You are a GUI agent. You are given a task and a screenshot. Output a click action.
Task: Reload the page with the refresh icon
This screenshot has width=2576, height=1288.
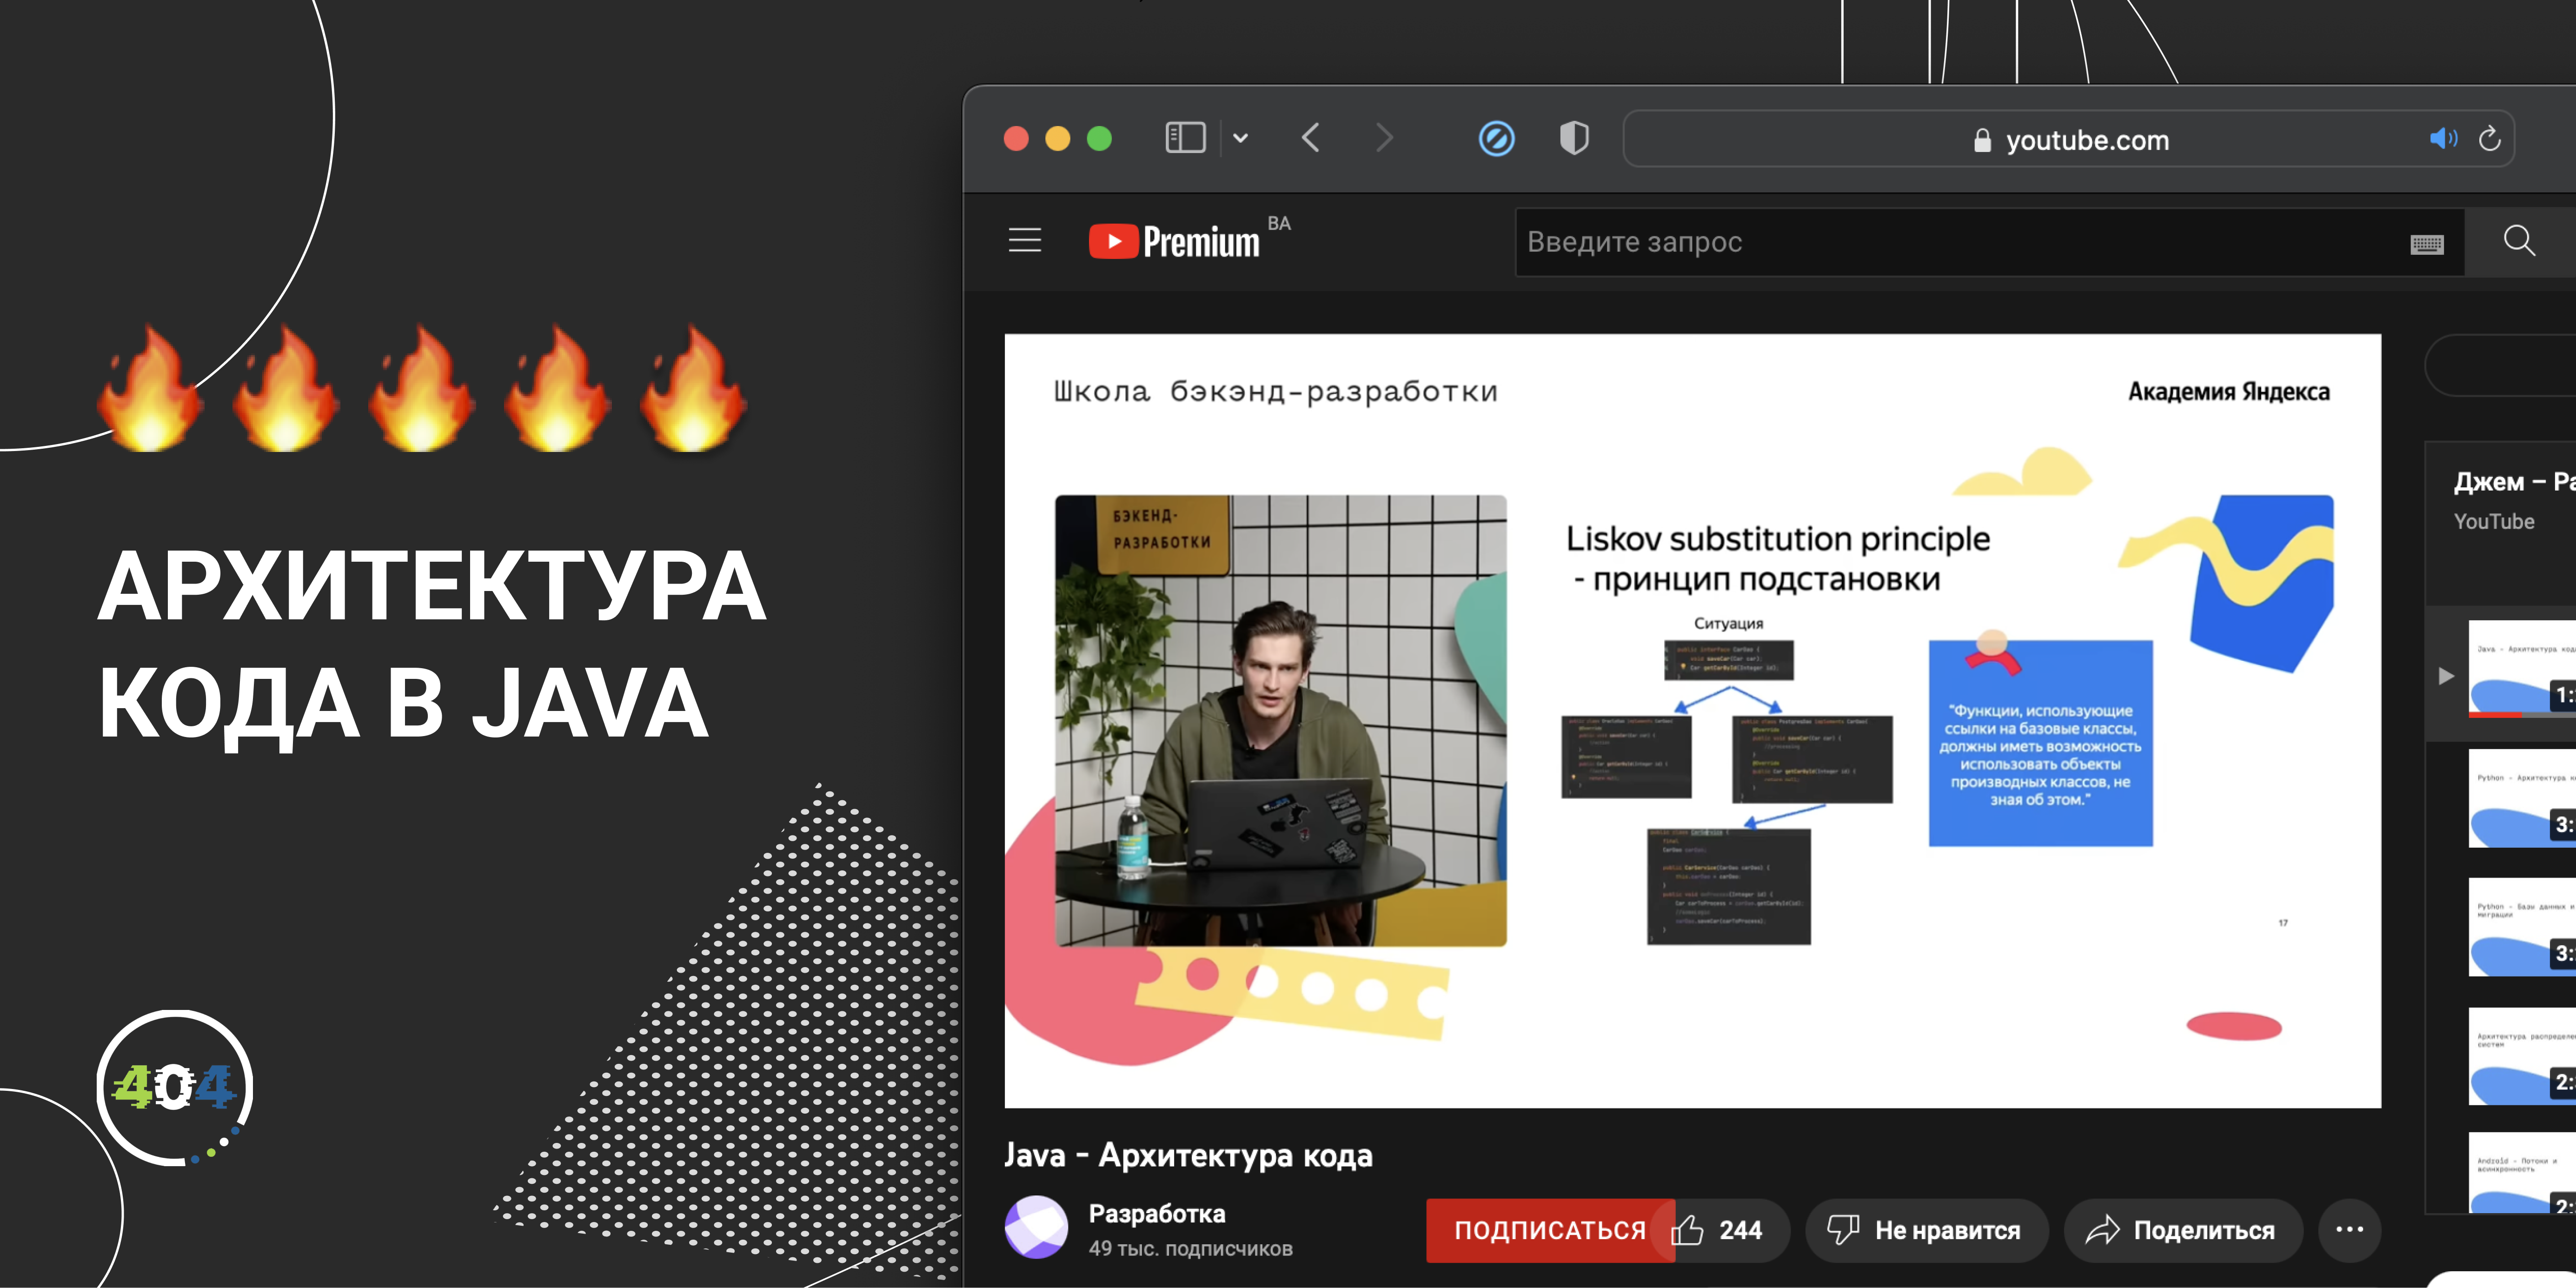(x=2490, y=138)
